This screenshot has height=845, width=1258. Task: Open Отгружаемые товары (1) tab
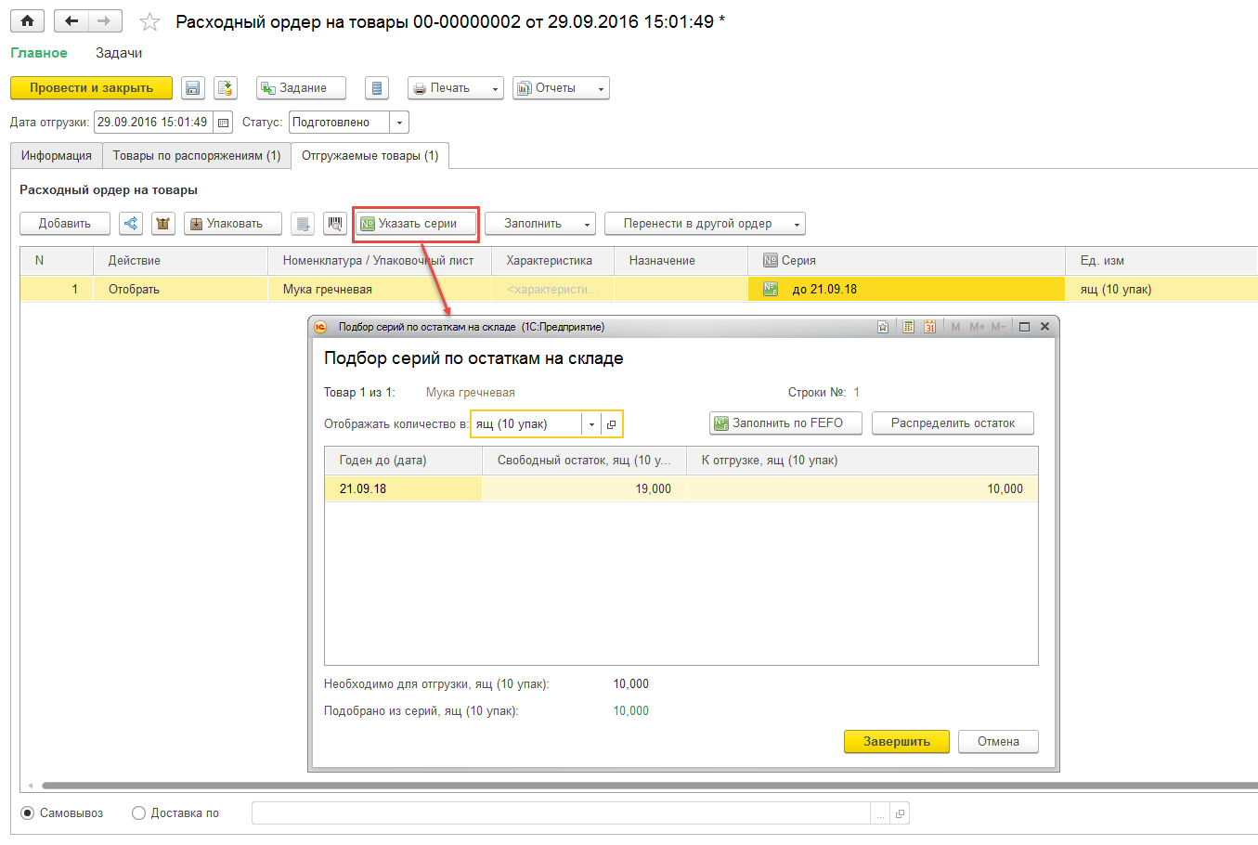tap(370, 156)
